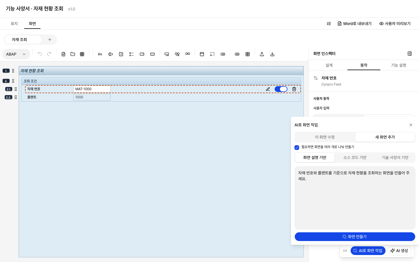
Task: Add an input field with the text-cursor icon
Action: (x=111, y=54)
